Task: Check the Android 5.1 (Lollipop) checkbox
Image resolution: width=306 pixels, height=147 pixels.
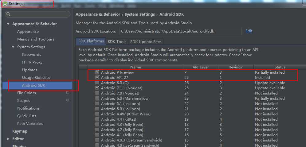Action: (97, 103)
